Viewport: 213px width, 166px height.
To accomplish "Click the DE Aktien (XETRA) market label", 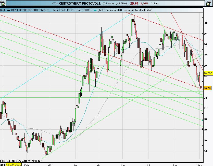I will pos(115,4).
